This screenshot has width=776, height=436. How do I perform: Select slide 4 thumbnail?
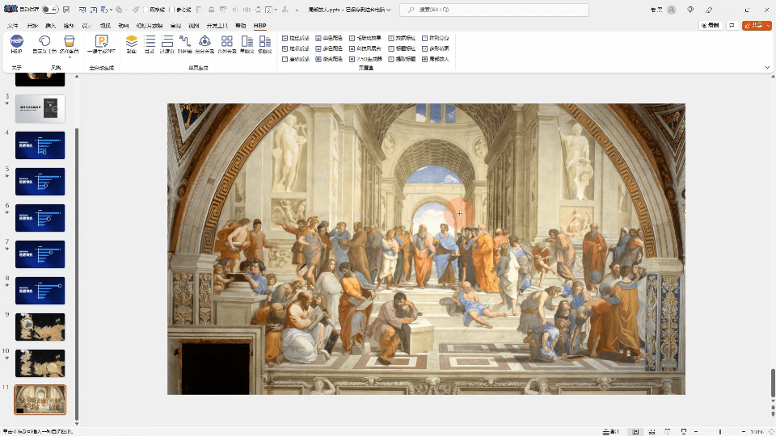point(40,145)
